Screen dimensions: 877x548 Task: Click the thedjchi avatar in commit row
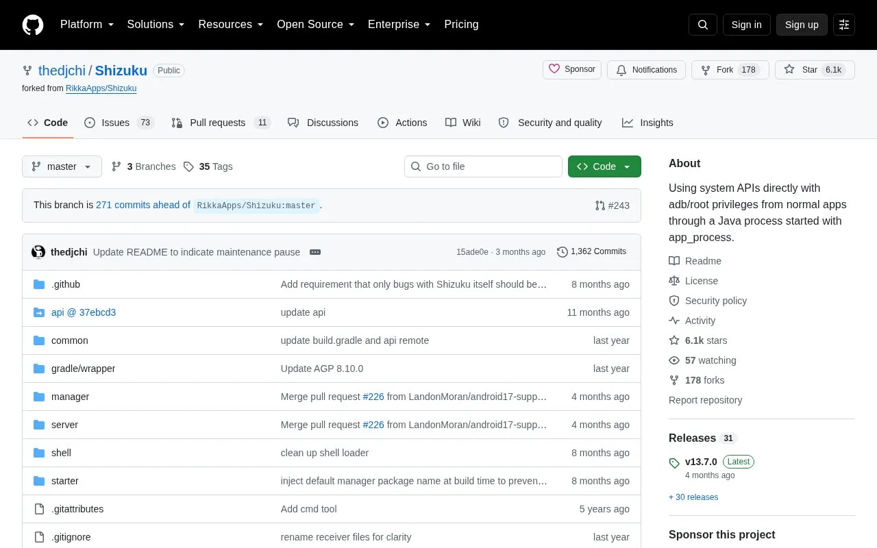38,252
